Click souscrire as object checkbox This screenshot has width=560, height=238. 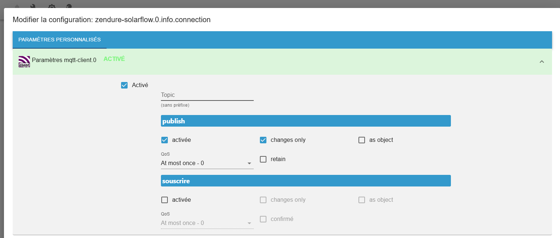[362, 200]
